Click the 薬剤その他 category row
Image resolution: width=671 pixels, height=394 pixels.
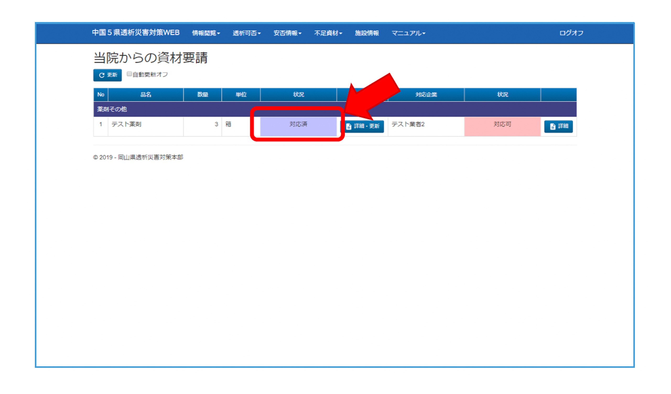pos(112,109)
